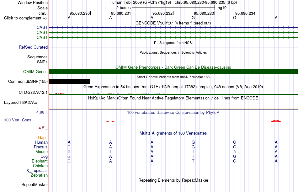Open the GENCODE V50lift37 track title
The image size is (298, 192).
pos(173,23)
